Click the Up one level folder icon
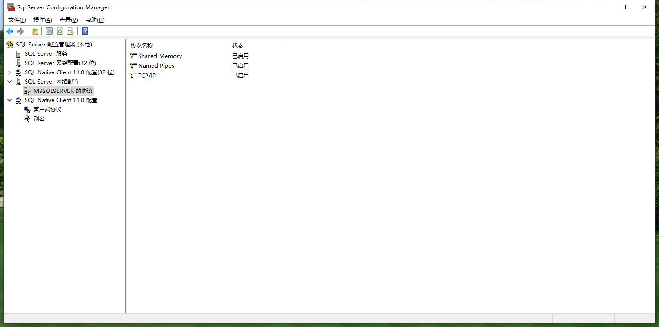659x327 pixels. pos(35,31)
